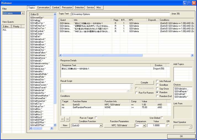Click the info list right scroll arrow
Screen dimensions: 197x140
(x=192, y=55)
